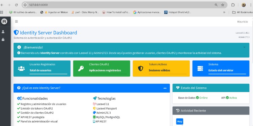
Task: Show more bookmarks with the chevron
Action: 224,12
